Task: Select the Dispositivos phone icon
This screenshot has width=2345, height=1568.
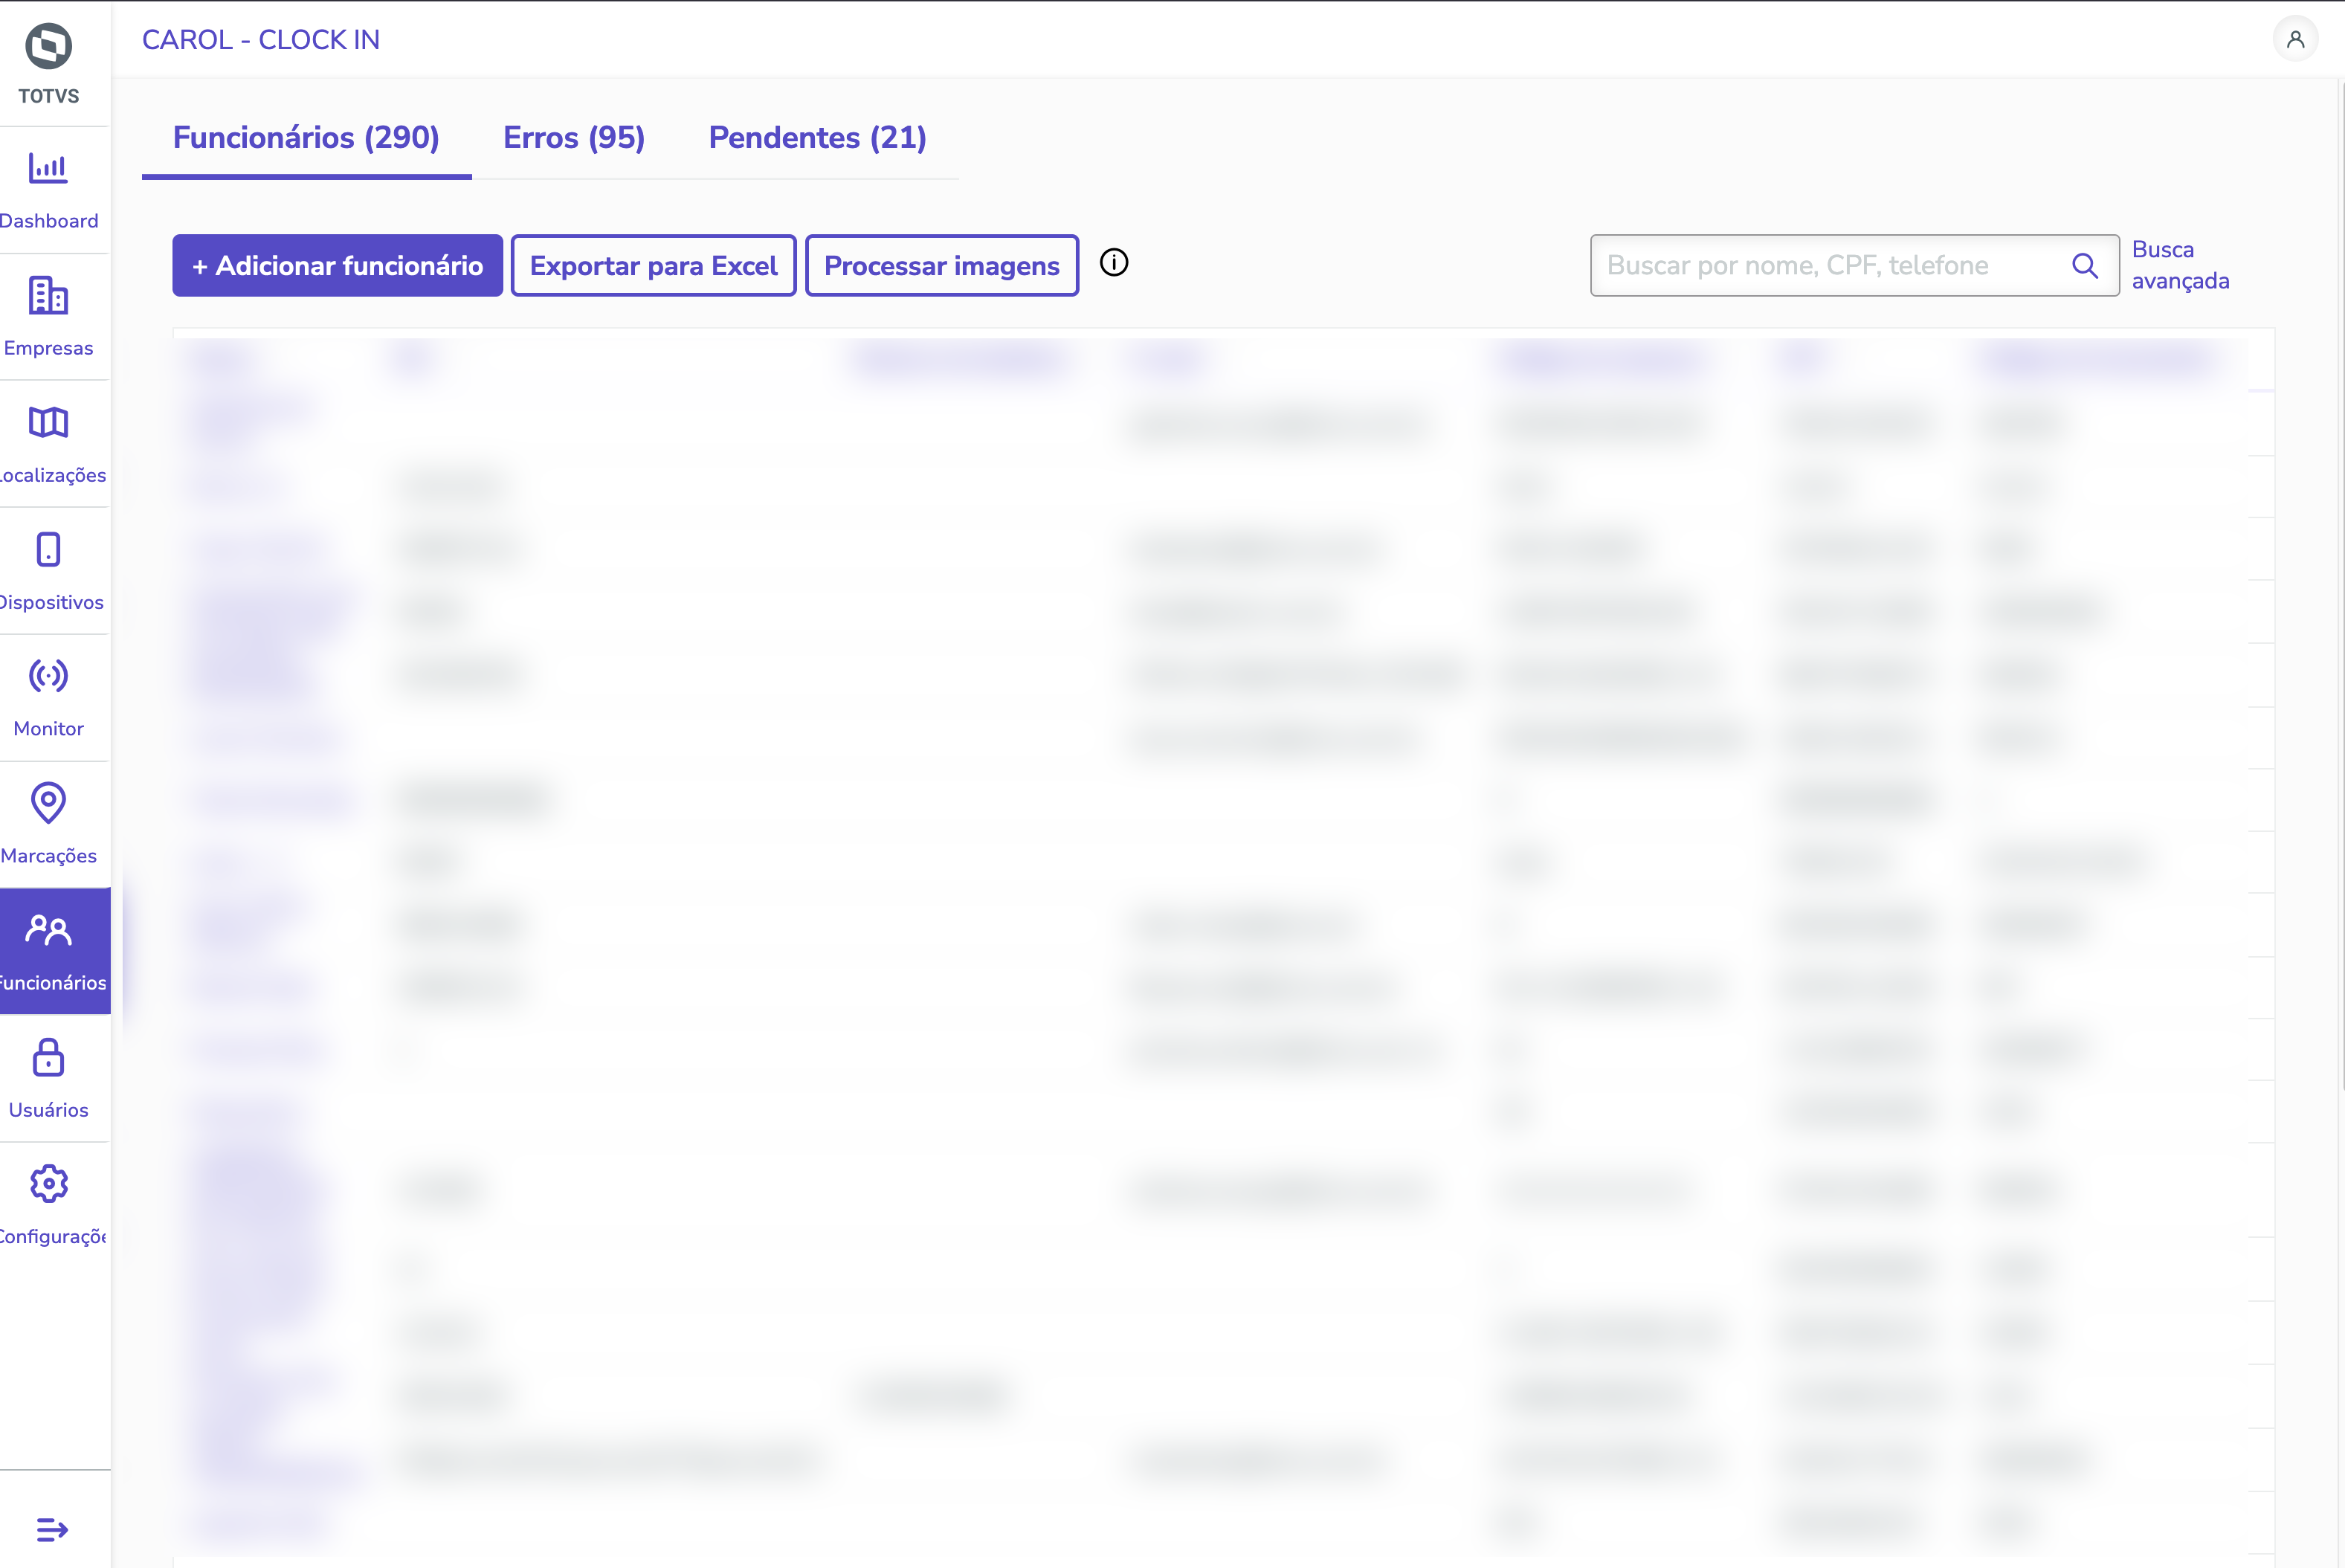Action: point(48,550)
